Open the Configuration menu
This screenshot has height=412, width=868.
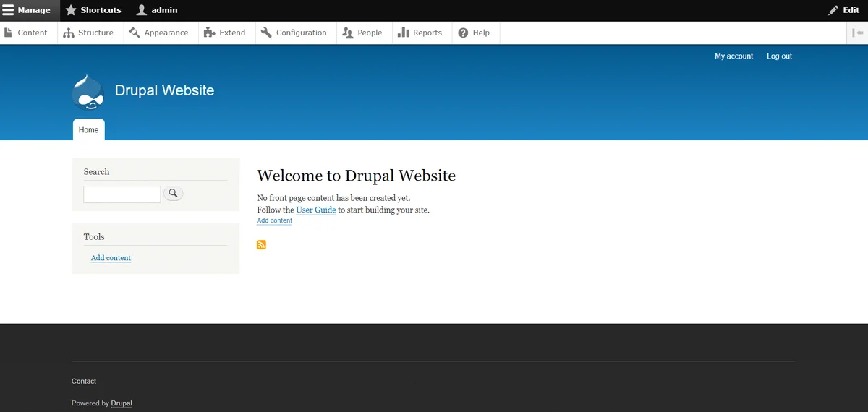tap(294, 33)
